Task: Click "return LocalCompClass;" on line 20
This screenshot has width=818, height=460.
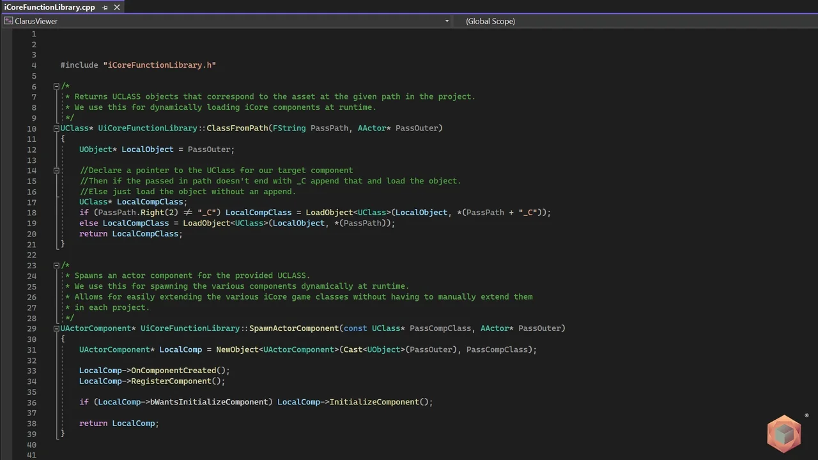Action: tap(131, 234)
